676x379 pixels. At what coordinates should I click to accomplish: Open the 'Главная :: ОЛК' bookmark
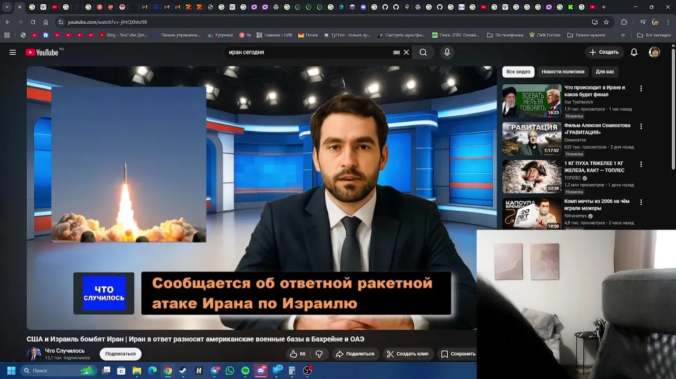click(275, 35)
